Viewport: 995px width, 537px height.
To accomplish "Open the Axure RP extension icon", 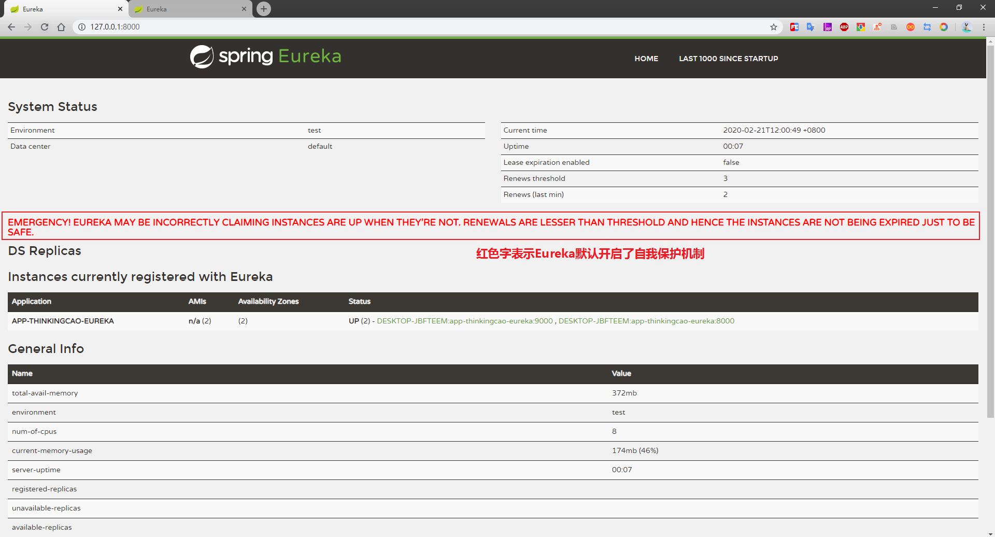I will 828,27.
